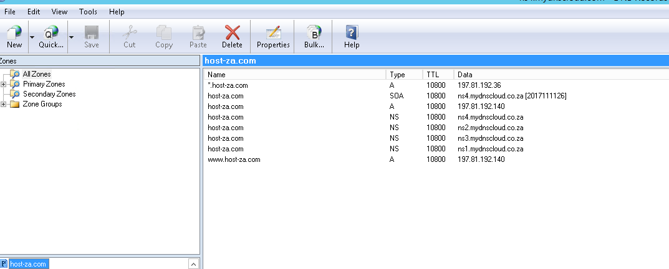Image resolution: width=669 pixels, height=269 pixels.
Task: Open the View menu
Action: pyautogui.click(x=59, y=11)
